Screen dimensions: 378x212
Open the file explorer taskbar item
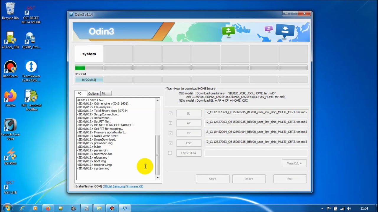pyautogui.click(x=99, y=208)
